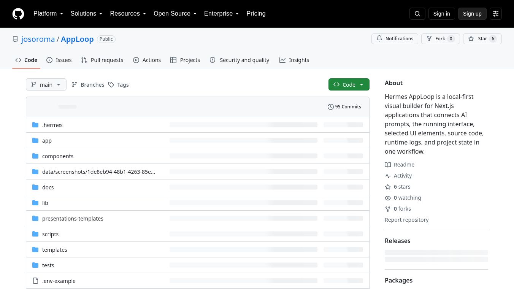Click the scripts folder icon
The width and height of the screenshot is (514, 289).
[x=35, y=234]
